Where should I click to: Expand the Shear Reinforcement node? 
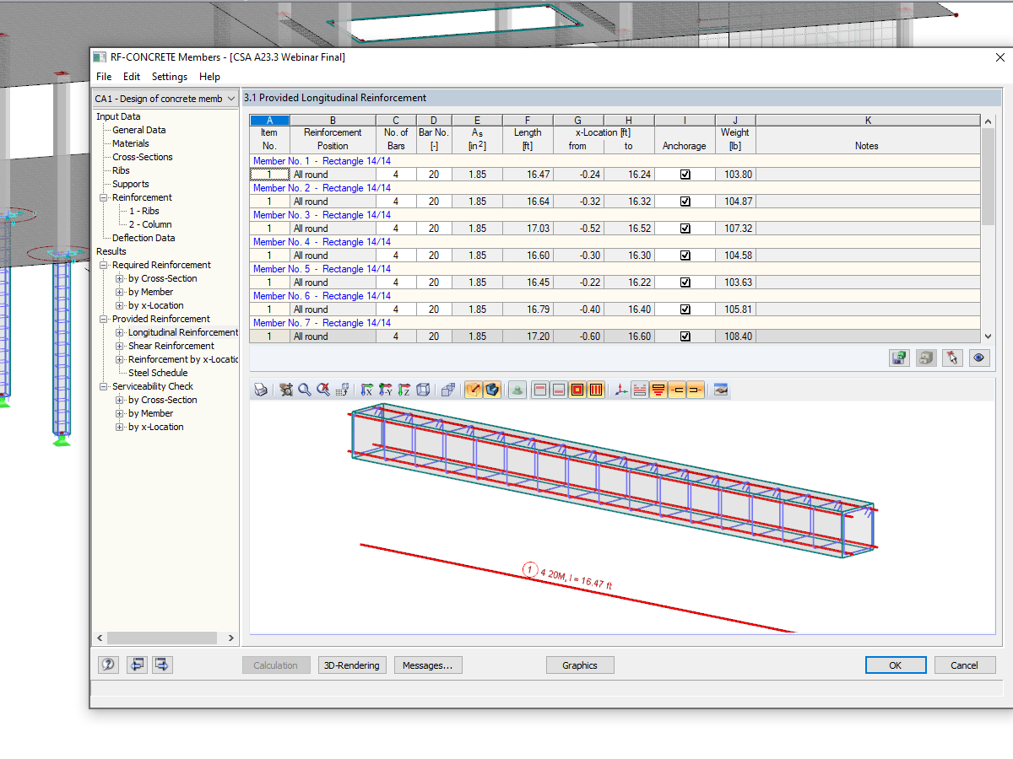(x=120, y=346)
